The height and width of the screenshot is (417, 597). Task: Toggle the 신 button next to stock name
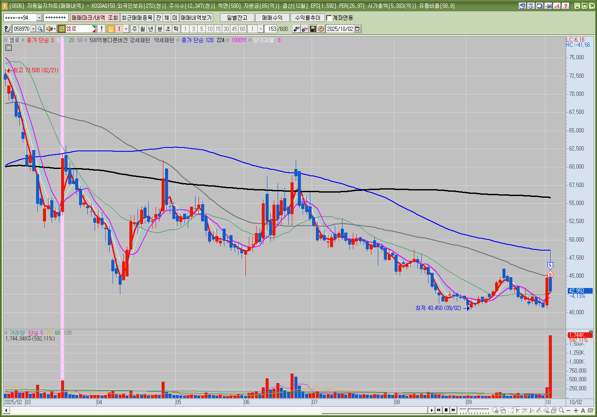coord(62,29)
